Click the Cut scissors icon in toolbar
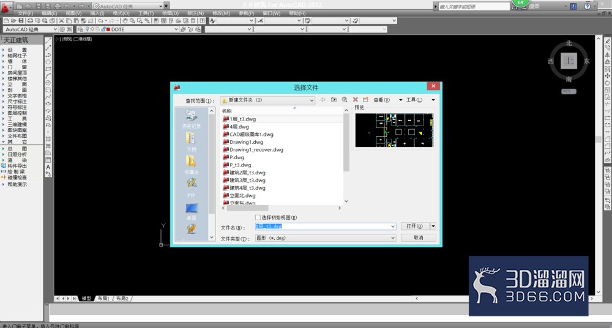This screenshot has width=612, height=328. click(x=61, y=21)
